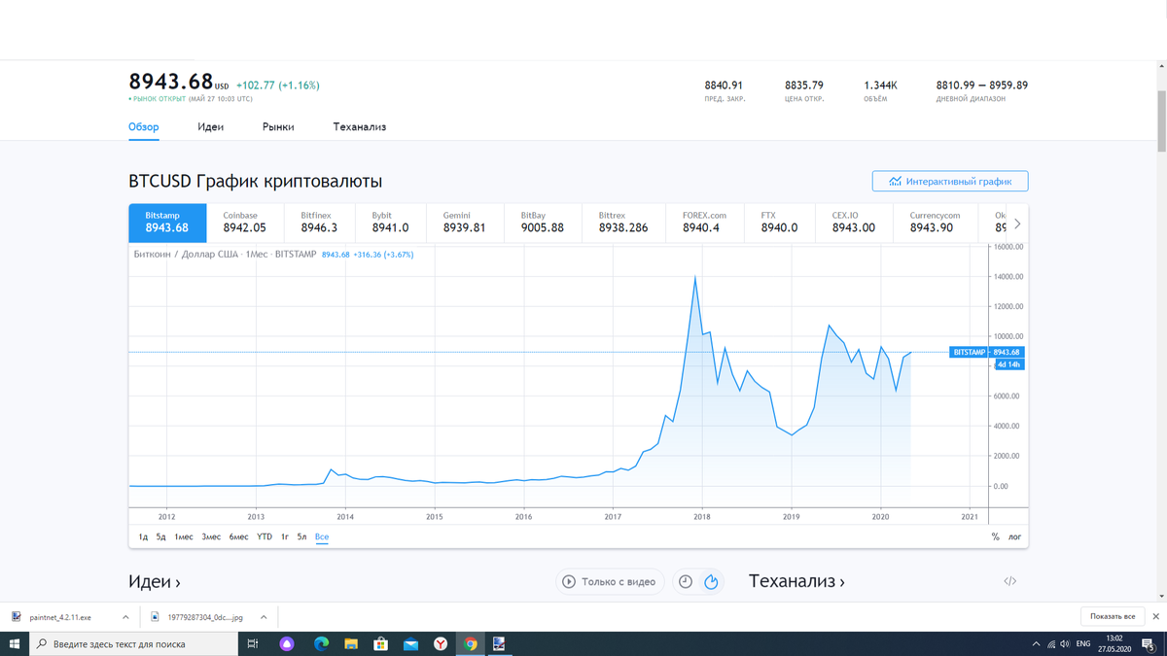The image size is (1167, 656).
Task: Select the Bitfinex exchange tab
Action: 319,223
